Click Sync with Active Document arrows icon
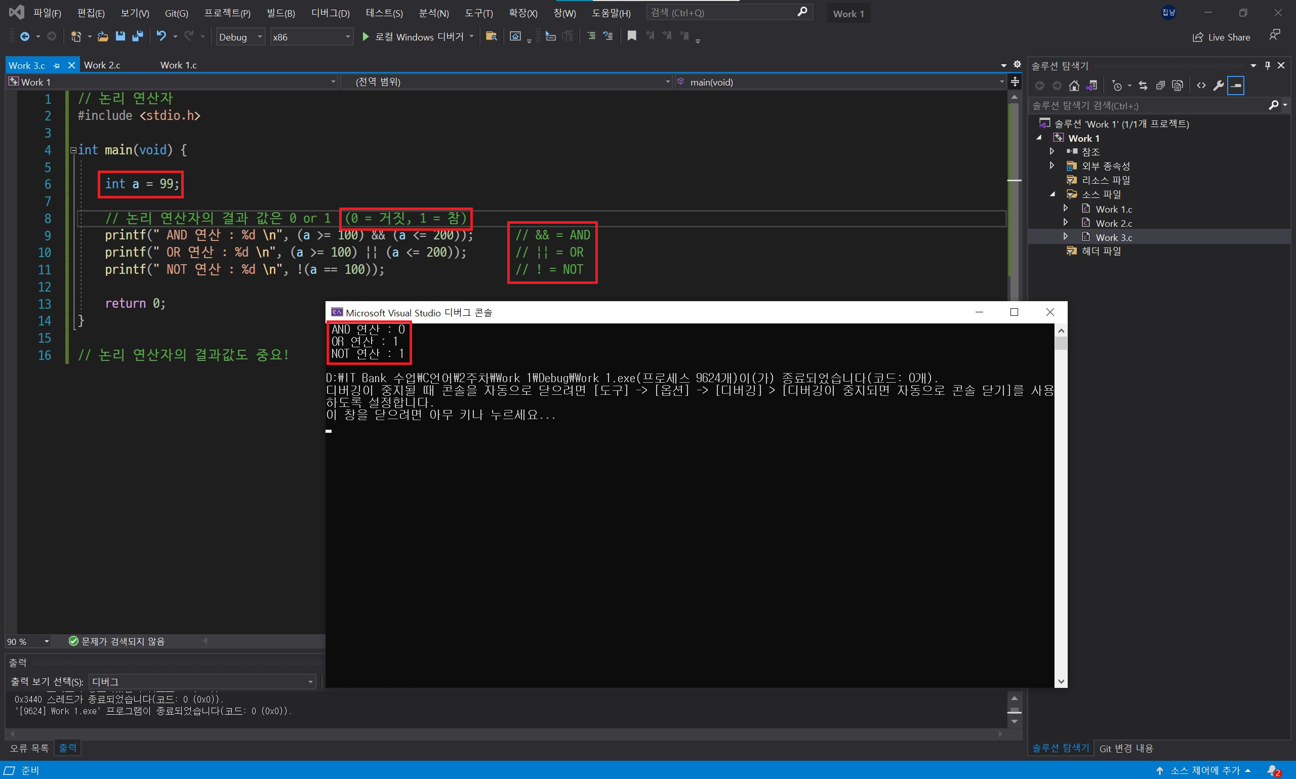The width and height of the screenshot is (1296, 779). click(1143, 86)
